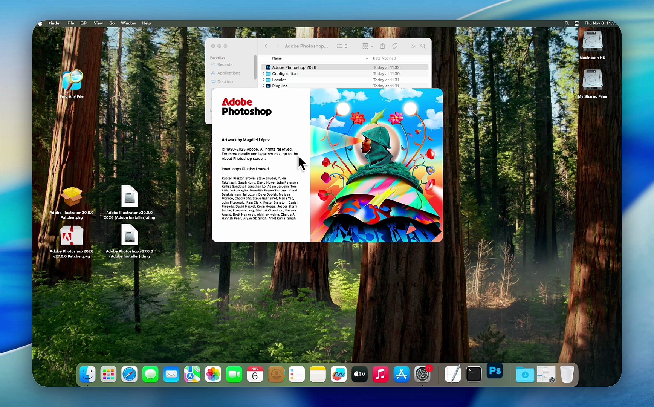The height and width of the screenshot is (407, 654).
Task: Open Photos from the Dock
Action: 213,374
